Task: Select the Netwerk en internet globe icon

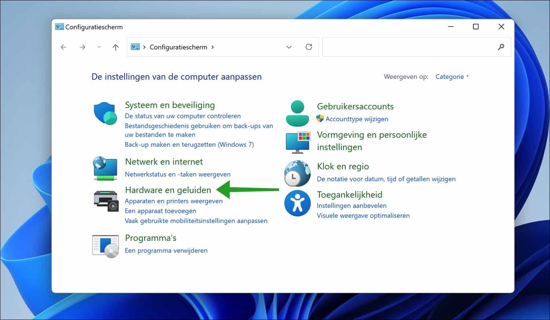Action: (x=105, y=168)
